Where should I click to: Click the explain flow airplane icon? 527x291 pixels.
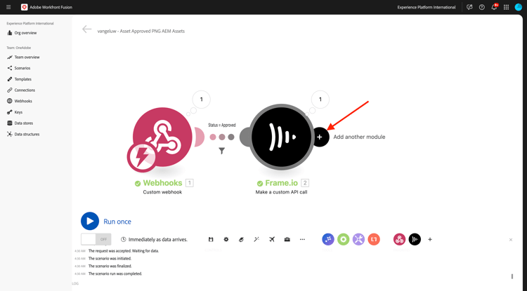point(272,239)
